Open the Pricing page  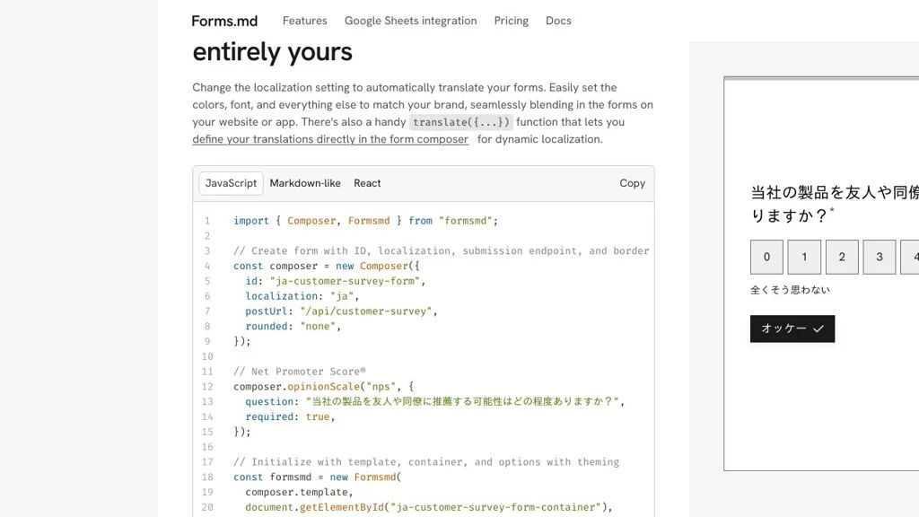coord(511,21)
